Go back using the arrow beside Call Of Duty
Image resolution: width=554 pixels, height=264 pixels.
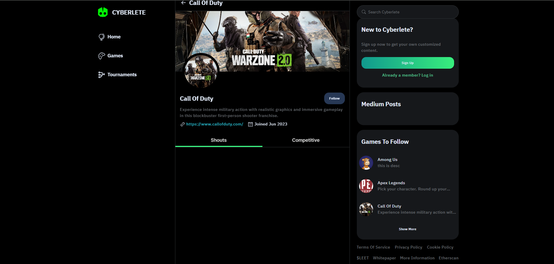(x=183, y=3)
